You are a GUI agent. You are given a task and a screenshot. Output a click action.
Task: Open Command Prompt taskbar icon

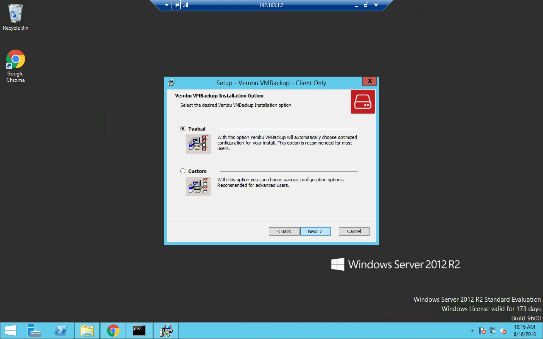[x=139, y=331]
